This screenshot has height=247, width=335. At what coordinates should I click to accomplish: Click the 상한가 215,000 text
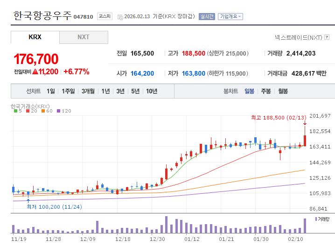(x=228, y=53)
